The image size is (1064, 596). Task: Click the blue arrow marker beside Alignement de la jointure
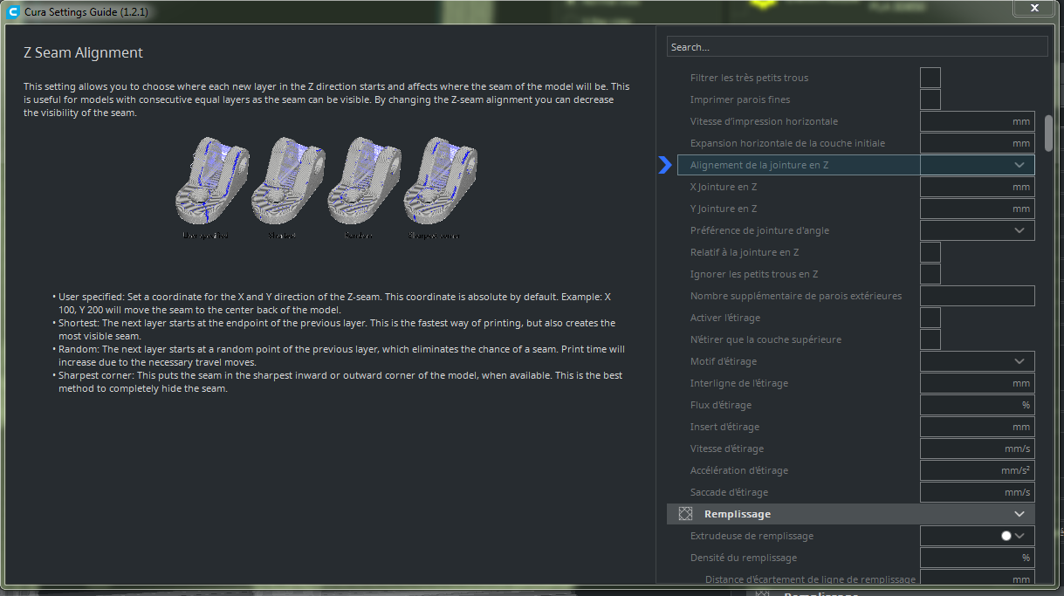[665, 165]
